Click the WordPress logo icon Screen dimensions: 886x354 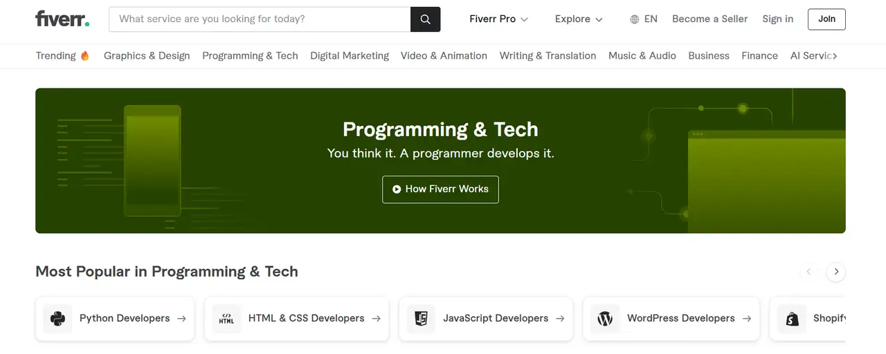point(605,319)
